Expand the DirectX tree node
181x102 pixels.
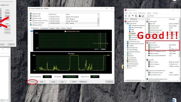(126, 56)
